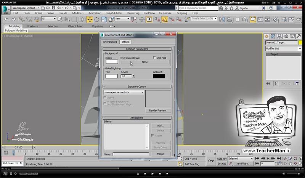Toggle Show End Result in modifier stack

(276, 83)
